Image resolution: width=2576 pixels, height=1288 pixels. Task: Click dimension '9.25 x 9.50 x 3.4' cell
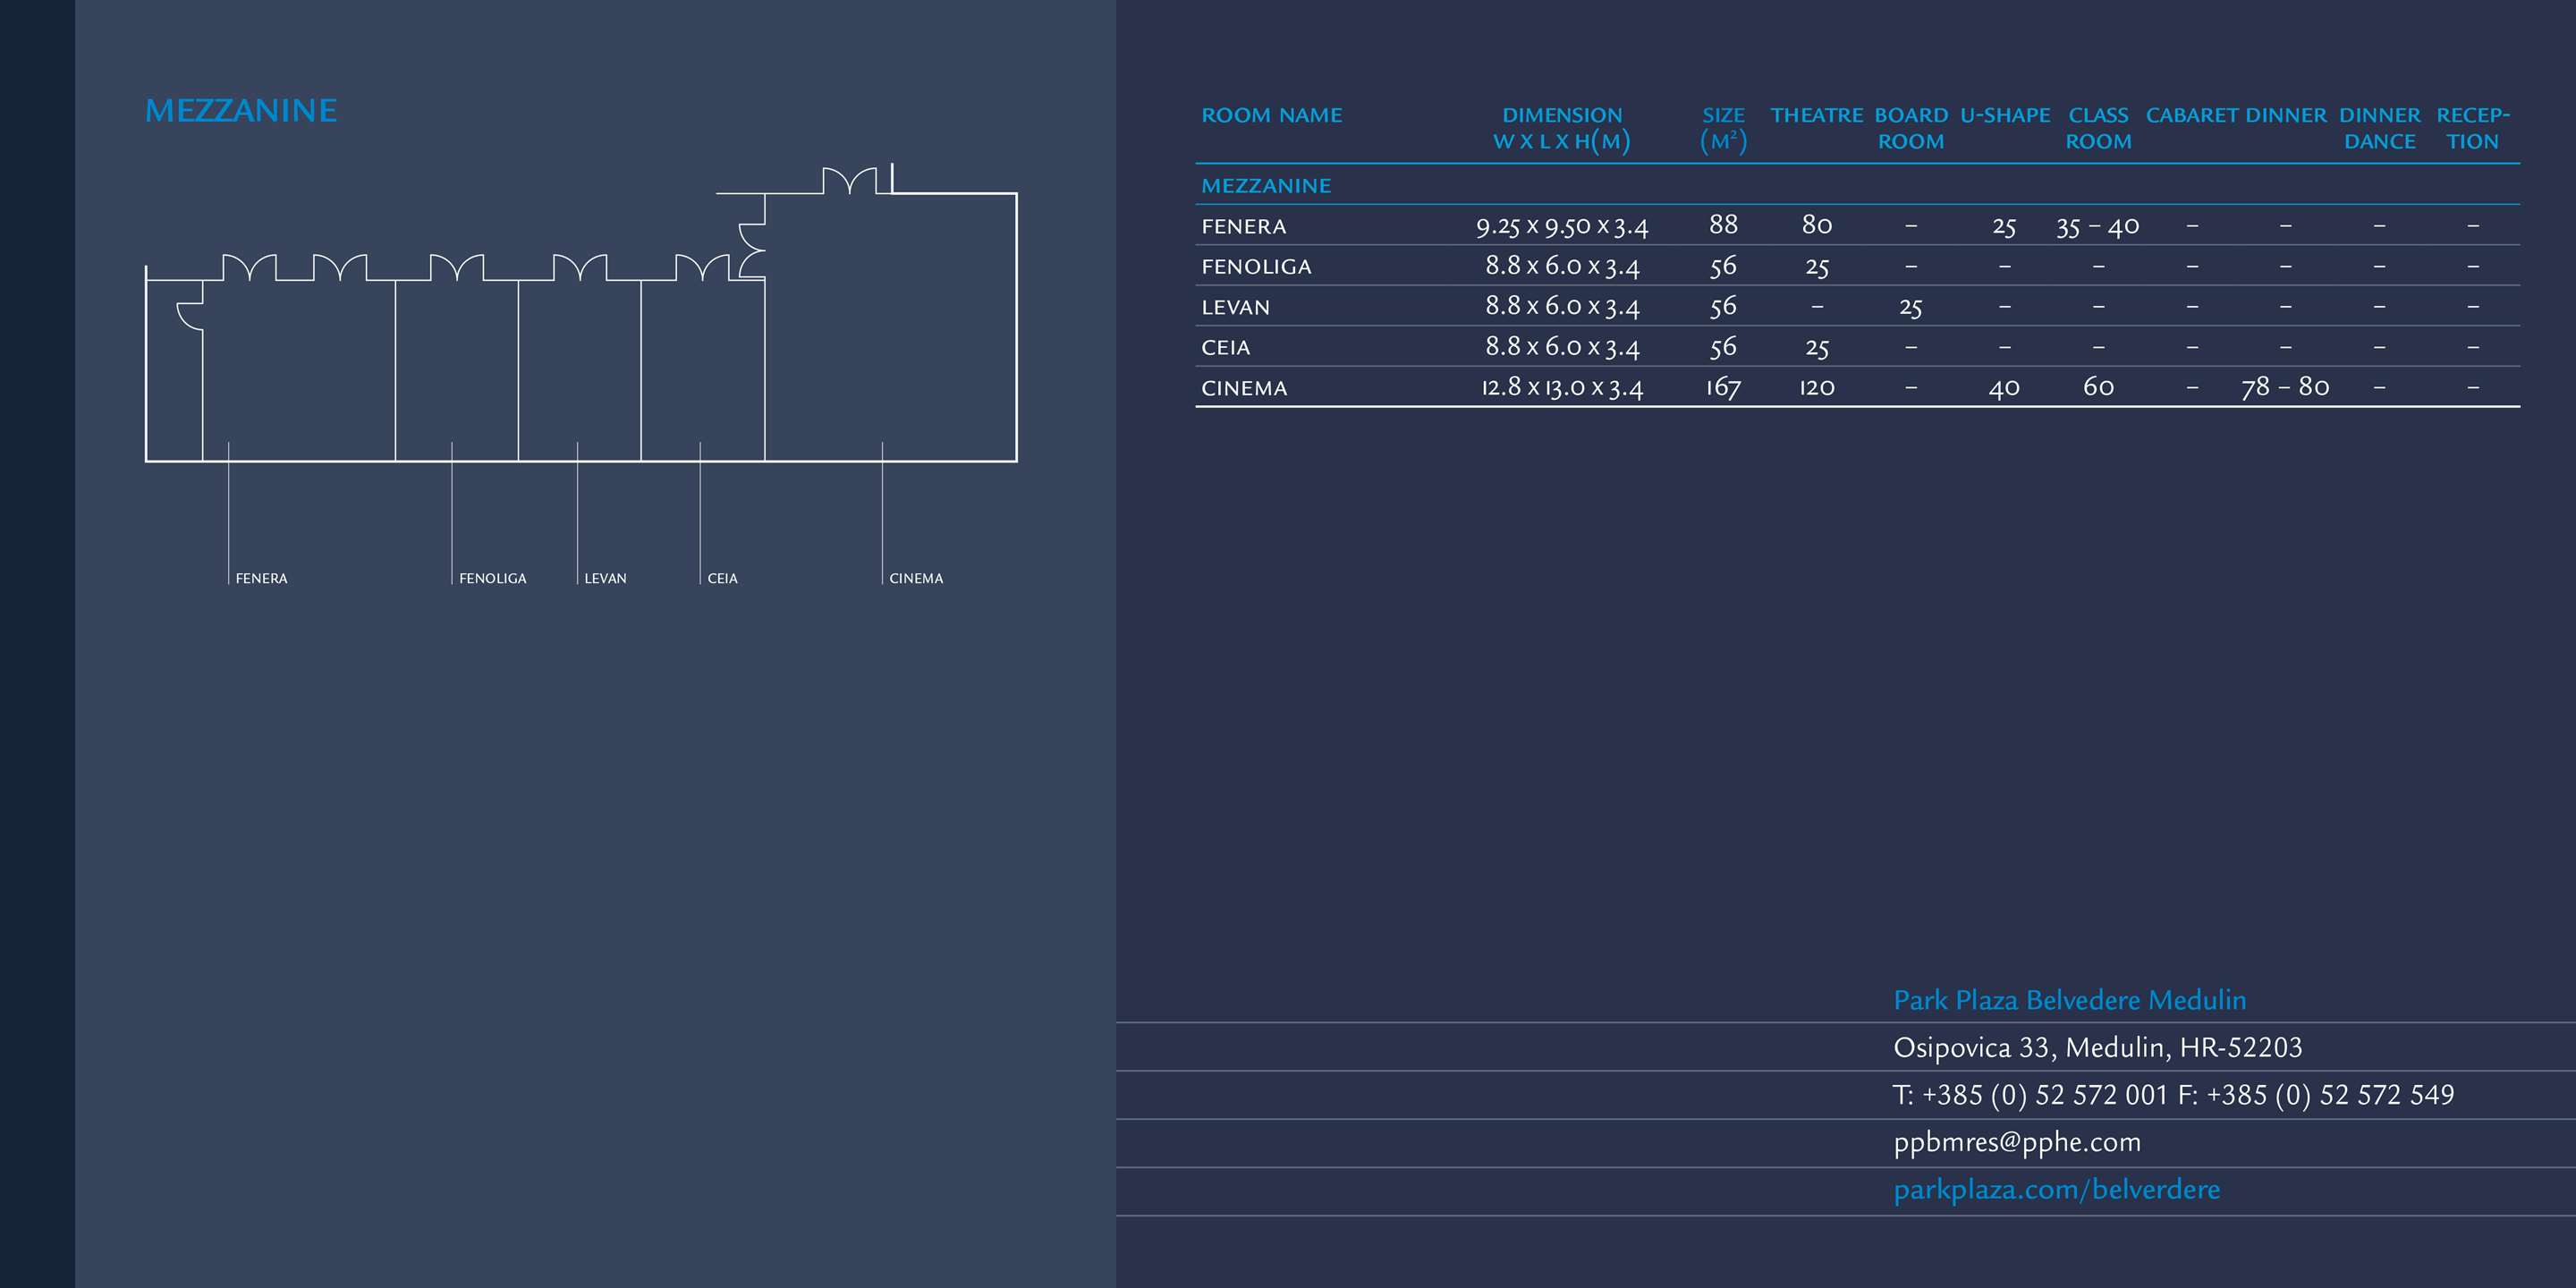(1562, 227)
